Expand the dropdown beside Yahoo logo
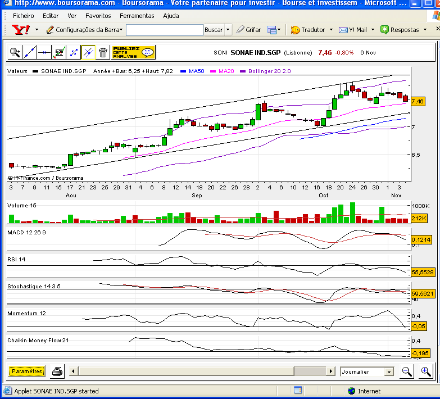The width and height of the screenshot is (440, 399). 37,29
